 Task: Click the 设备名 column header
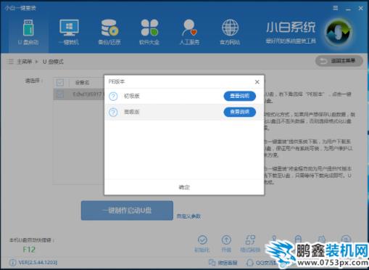[x=83, y=83]
